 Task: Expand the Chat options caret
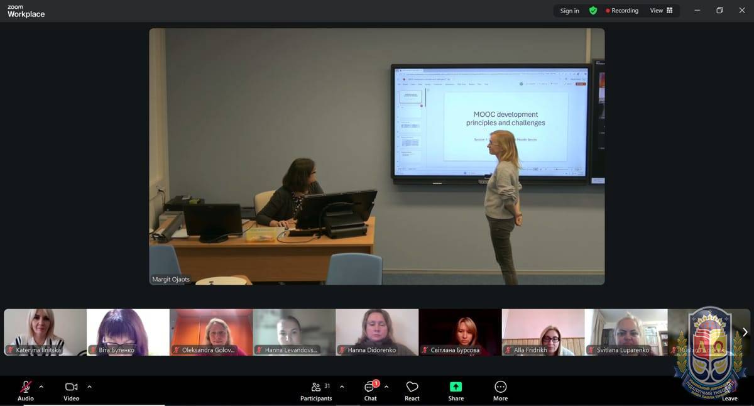[386, 387]
